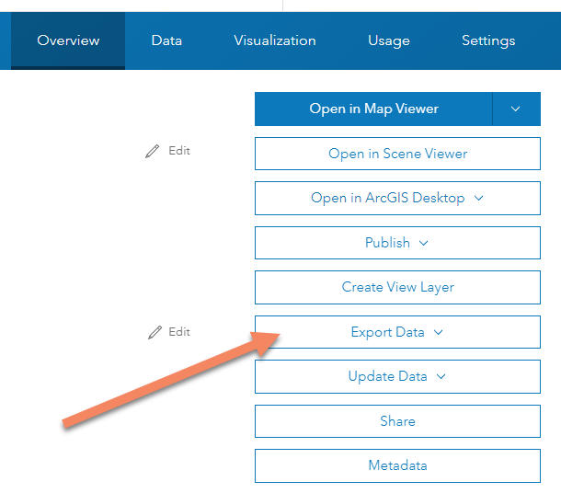
Task: Switch to the Data tab
Action: click(x=166, y=40)
